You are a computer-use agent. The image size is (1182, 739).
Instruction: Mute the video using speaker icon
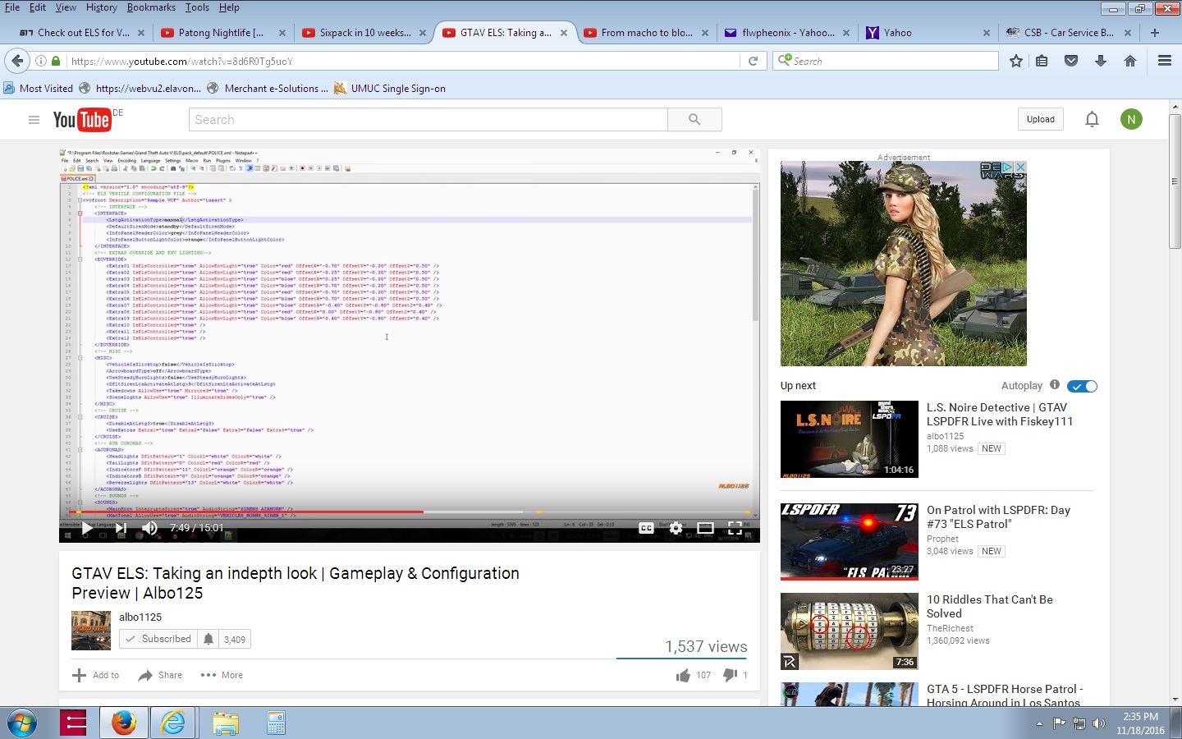click(149, 528)
